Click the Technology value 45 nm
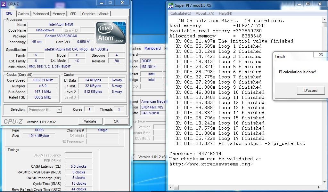 tap(37, 42)
